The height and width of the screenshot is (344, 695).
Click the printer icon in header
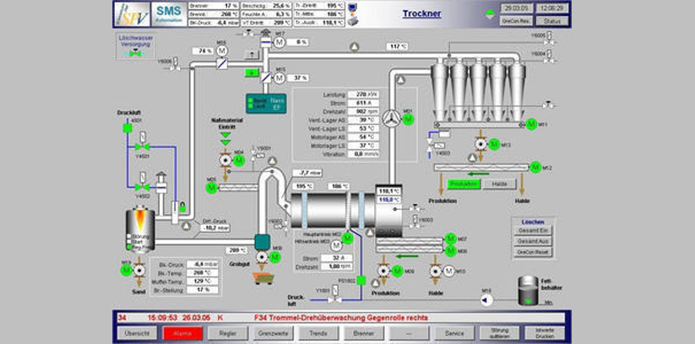pyautogui.click(x=353, y=21)
